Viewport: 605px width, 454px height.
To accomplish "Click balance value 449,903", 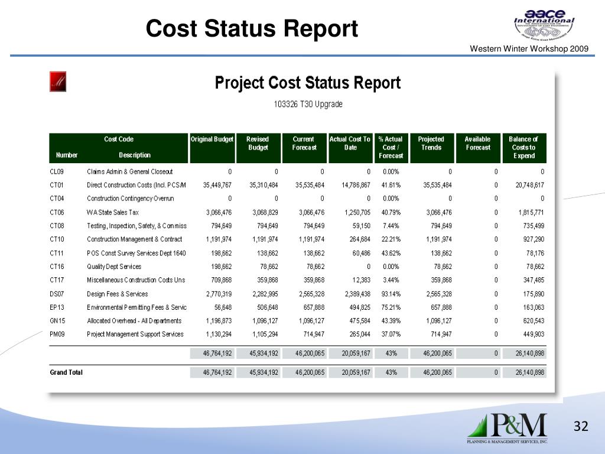I will click(x=534, y=335).
